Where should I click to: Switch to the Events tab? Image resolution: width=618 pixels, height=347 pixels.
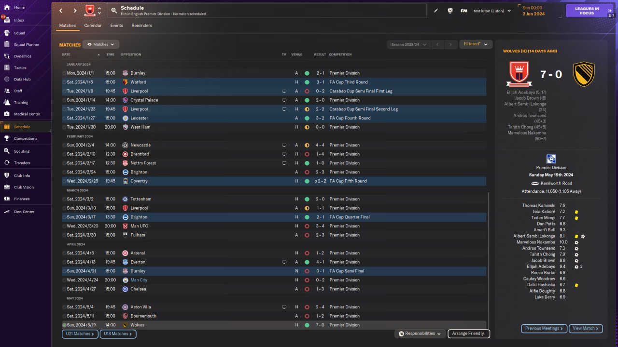(116, 26)
